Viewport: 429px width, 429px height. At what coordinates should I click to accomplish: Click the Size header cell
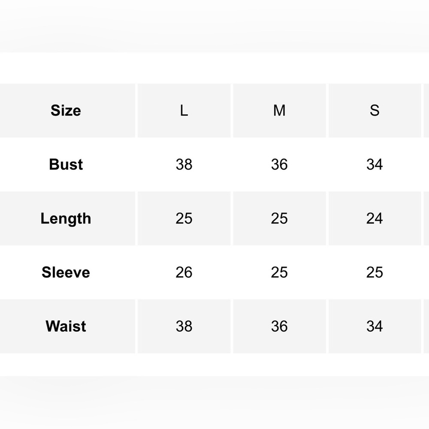[x=66, y=111]
